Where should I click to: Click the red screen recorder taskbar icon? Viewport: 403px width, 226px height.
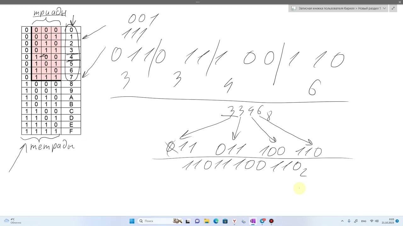271,221
